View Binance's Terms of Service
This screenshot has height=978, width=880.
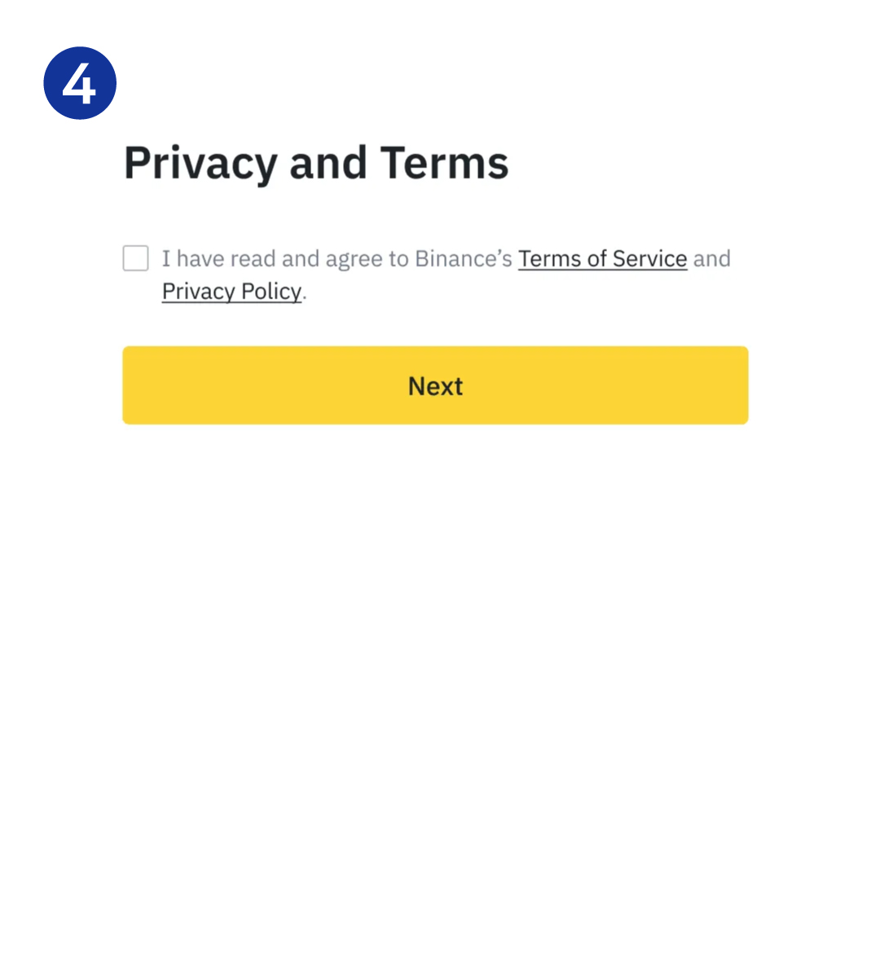tap(602, 258)
